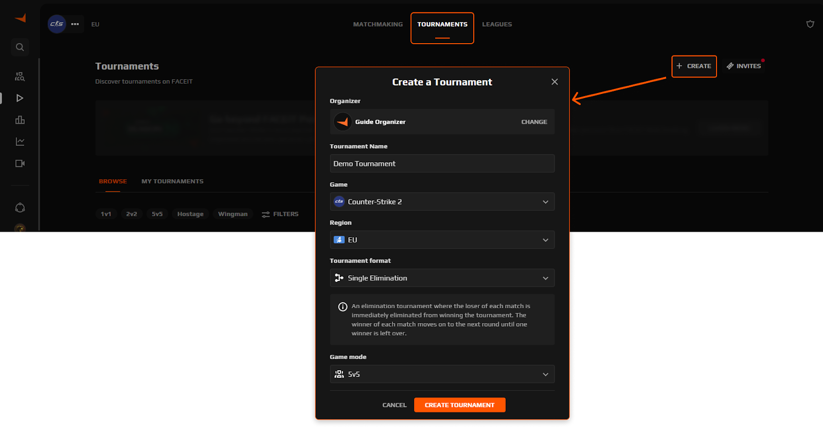Click the Create button
Screen dimensions: 823x433
(694, 66)
